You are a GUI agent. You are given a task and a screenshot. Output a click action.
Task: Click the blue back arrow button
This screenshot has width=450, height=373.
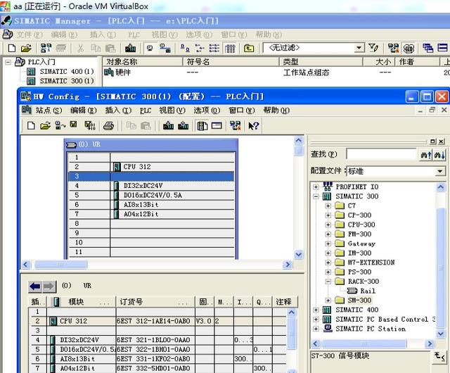[35, 286]
